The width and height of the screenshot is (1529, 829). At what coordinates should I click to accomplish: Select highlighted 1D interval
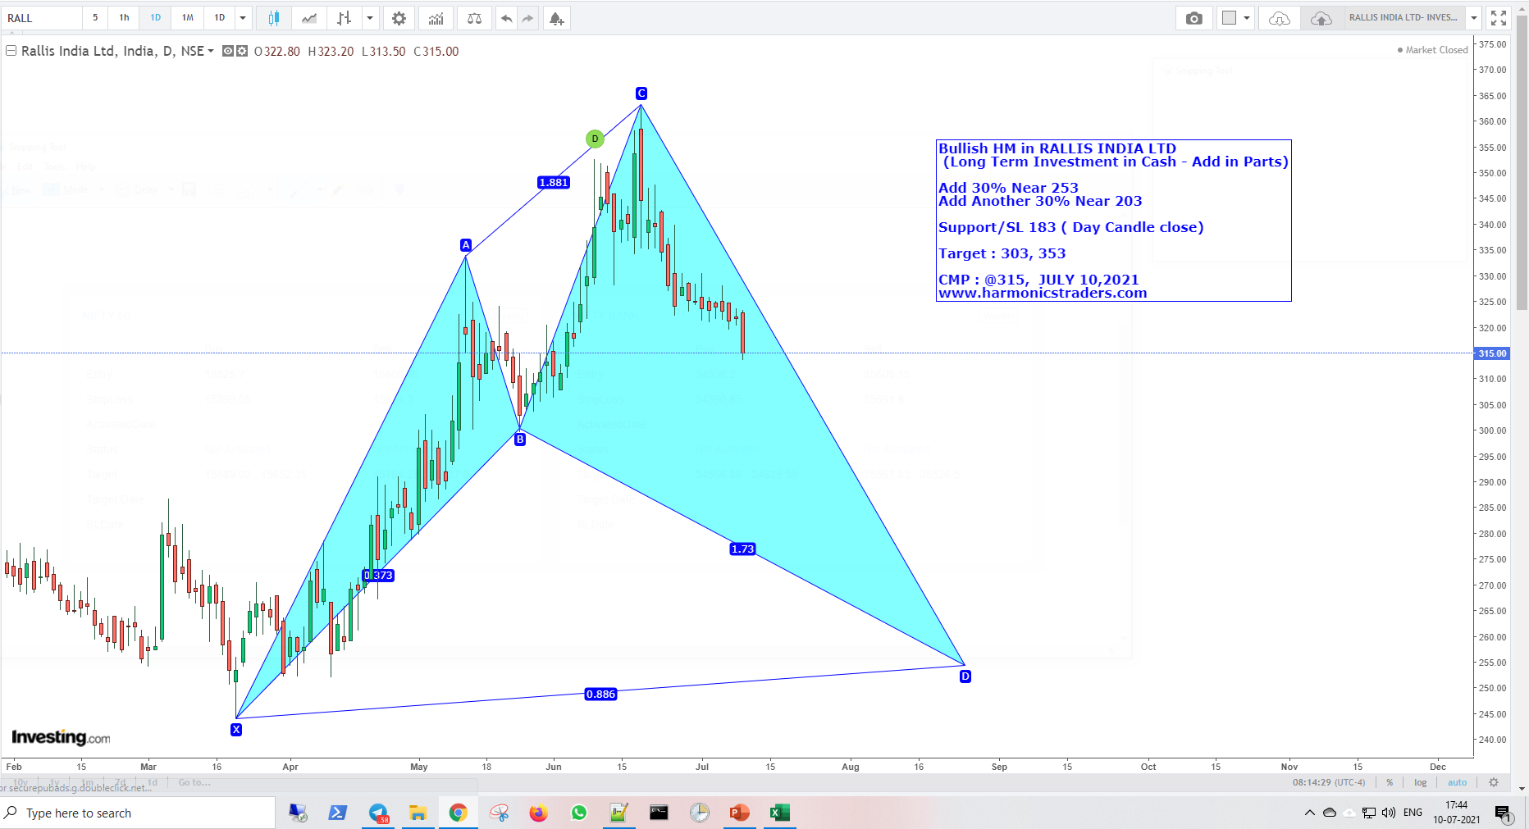[155, 18]
